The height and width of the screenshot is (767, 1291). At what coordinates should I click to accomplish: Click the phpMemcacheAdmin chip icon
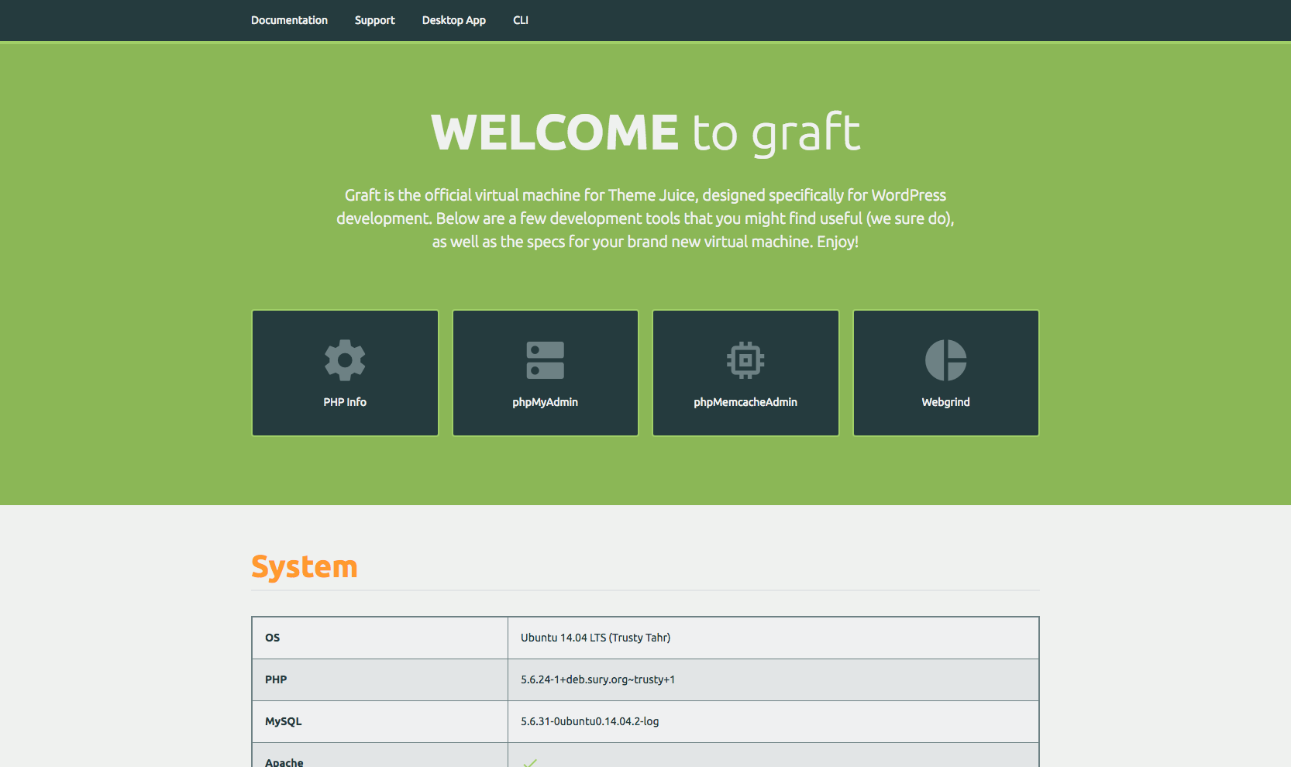pos(745,360)
